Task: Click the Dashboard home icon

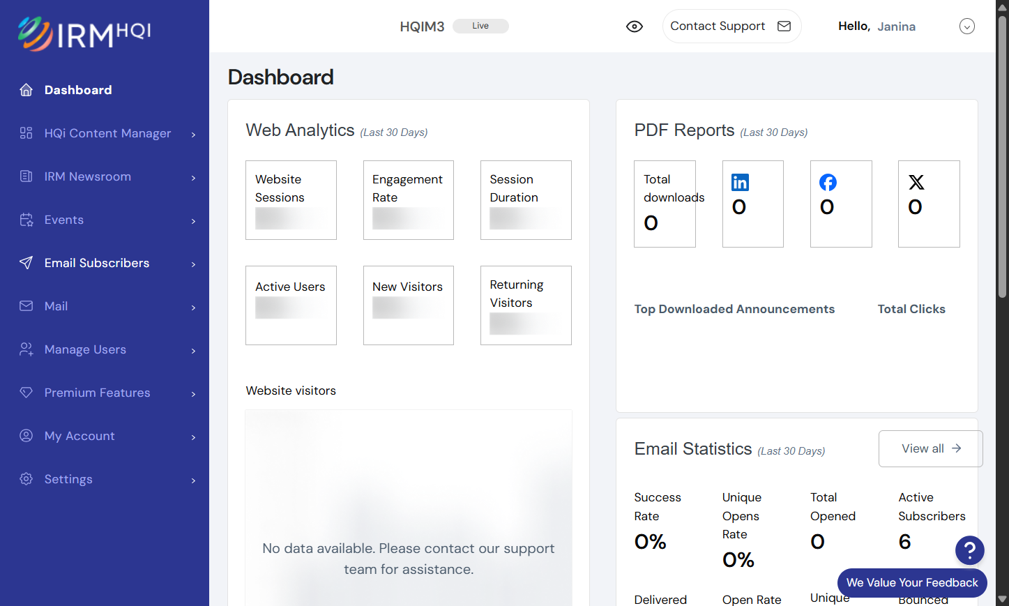Action: click(x=26, y=90)
